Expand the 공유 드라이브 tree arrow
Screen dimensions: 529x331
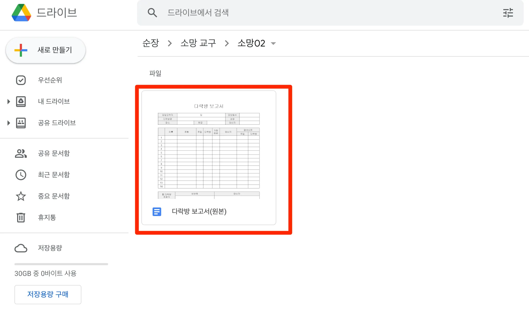(x=9, y=123)
